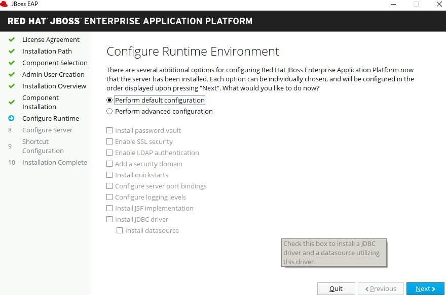Check Configure server port bindings
446x295 pixels.
pos(109,186)
